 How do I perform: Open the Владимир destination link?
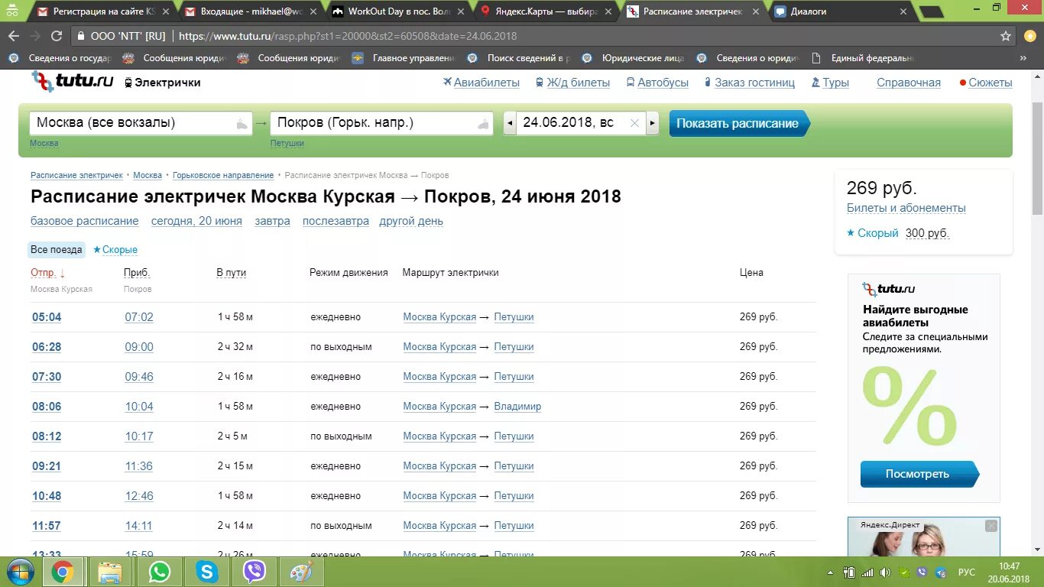click(x=517, y=407)
